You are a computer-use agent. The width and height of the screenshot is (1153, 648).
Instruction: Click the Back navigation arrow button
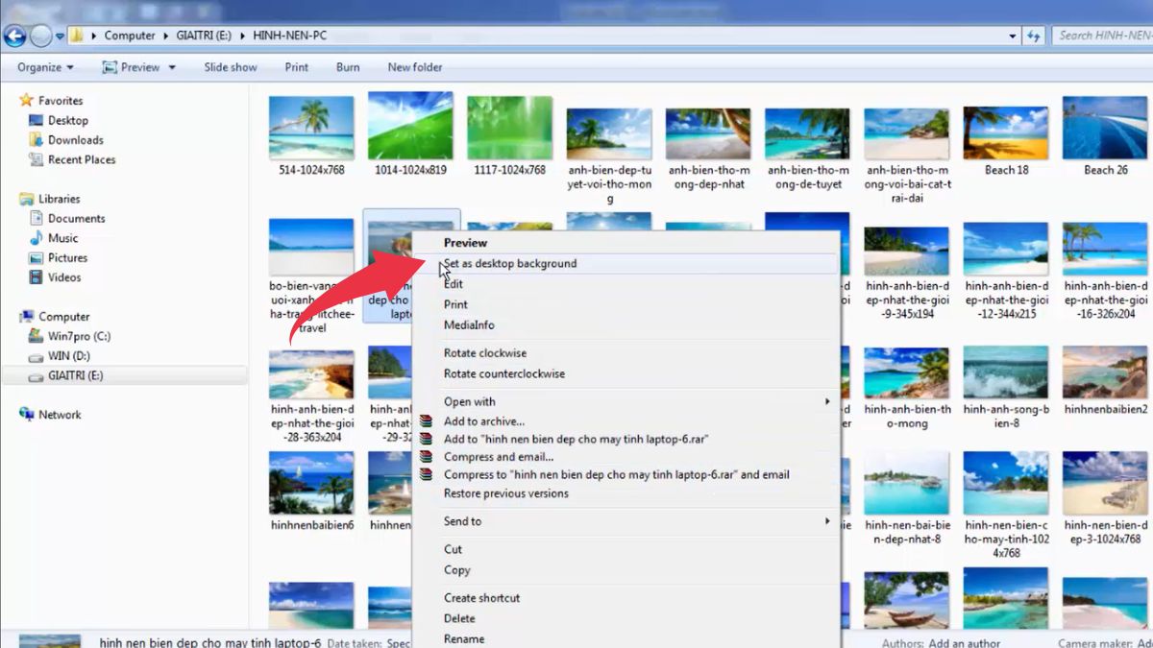coord(14,36)
